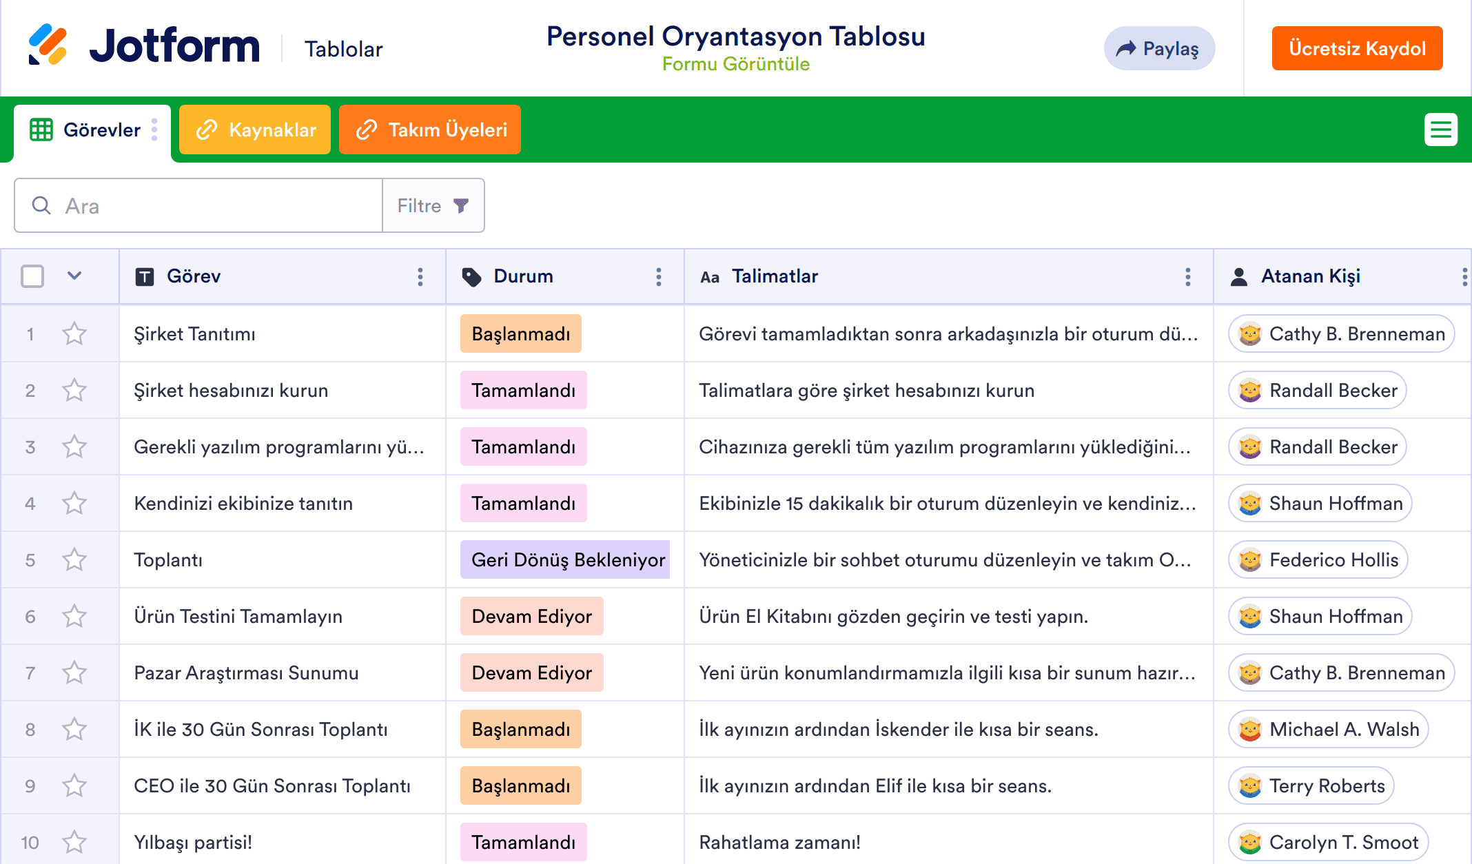Screen dimensions: 1472x864
Task: Open the Formu Görüntüle link
Action: tap(735, 65)
